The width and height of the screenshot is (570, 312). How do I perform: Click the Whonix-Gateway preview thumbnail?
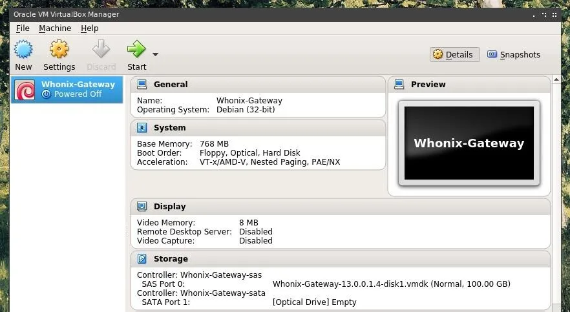469,143
